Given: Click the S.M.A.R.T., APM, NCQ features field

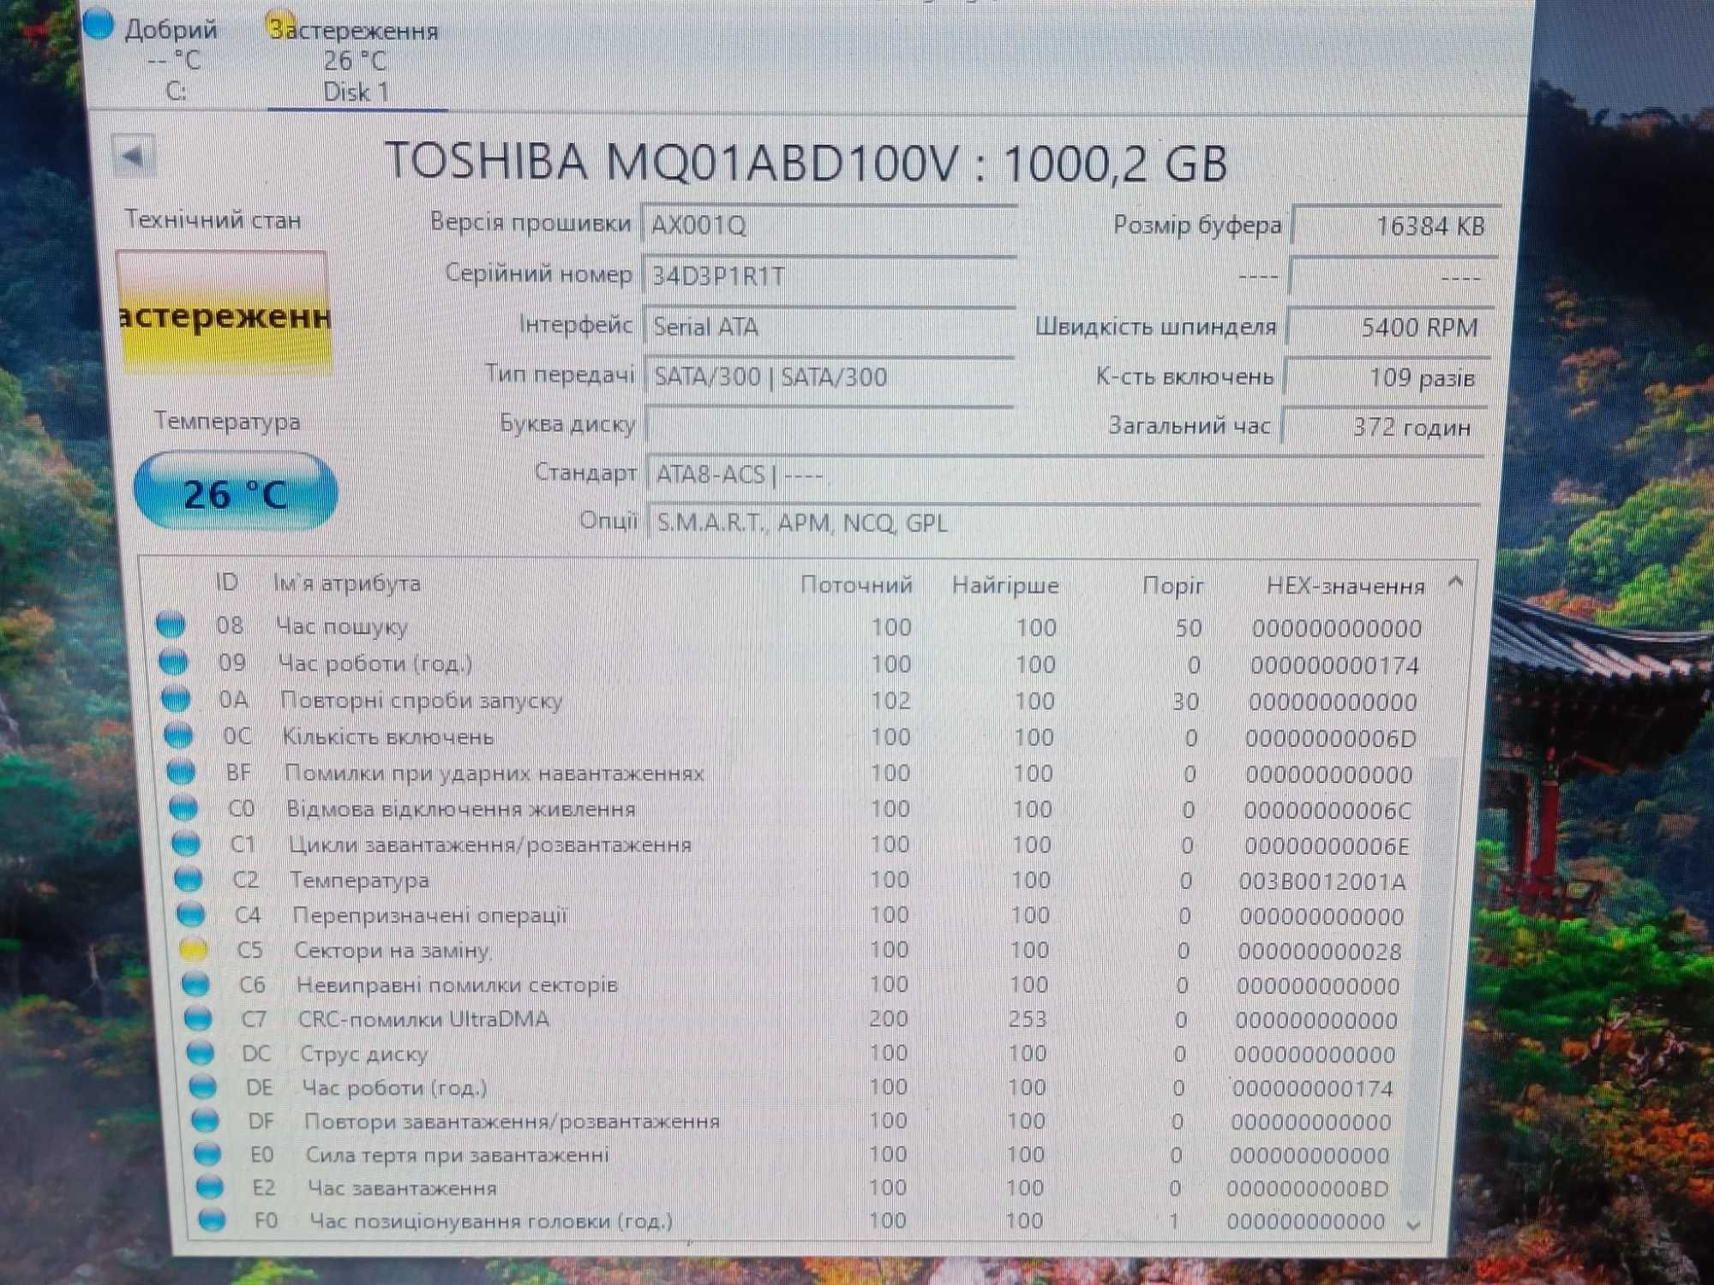Looking at the screenshot, I should tap(1064, 523).
